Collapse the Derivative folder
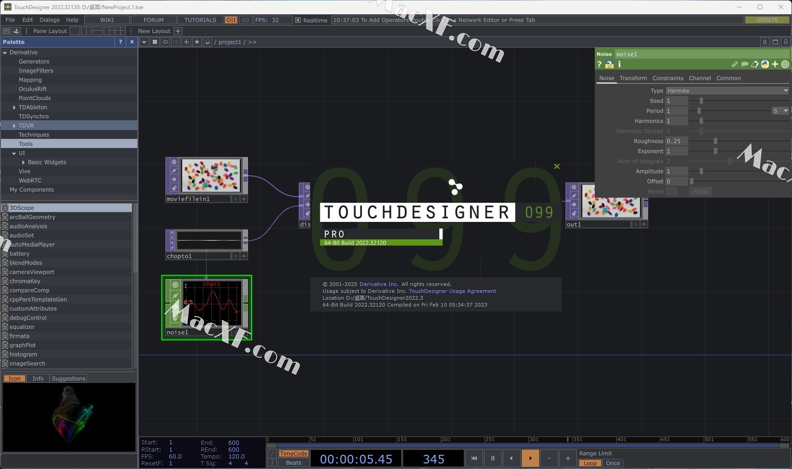The width and height of the screenshot is (792, 469). pos(5,53)
